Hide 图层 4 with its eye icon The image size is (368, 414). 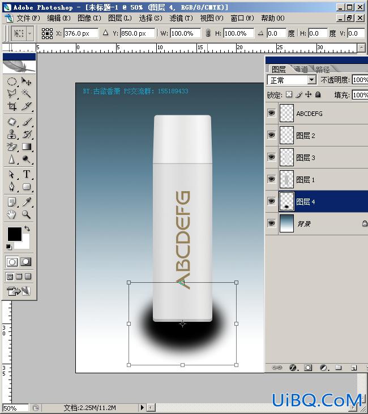(271, 201)
